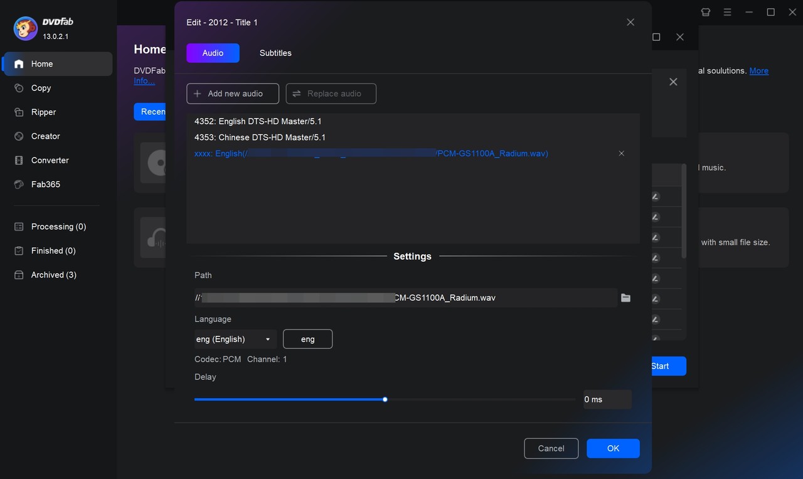Image resolution: width=803 pixels, height=479 pixels.
Task: Open the Fab365 section
Action: coord(43,184)
